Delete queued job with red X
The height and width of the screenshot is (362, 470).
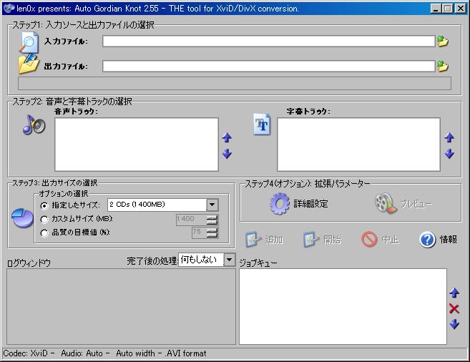(454, 308)
